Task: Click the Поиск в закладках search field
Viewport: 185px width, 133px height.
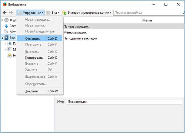Action: pos(149,13)
